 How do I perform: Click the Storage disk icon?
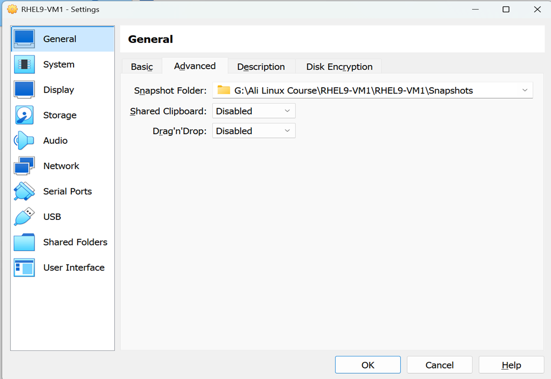pos(24,115)
